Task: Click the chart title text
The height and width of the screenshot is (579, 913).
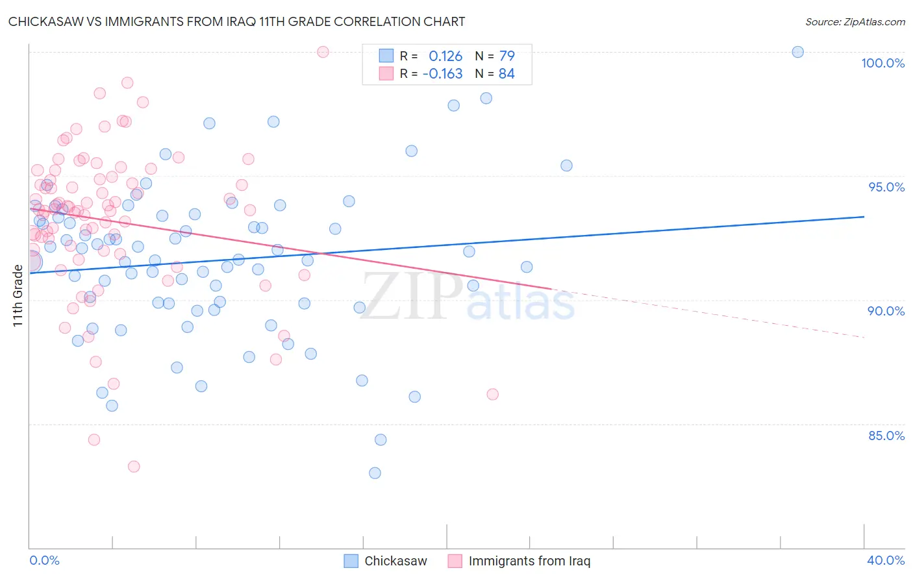Action: [x=236, y=21]
